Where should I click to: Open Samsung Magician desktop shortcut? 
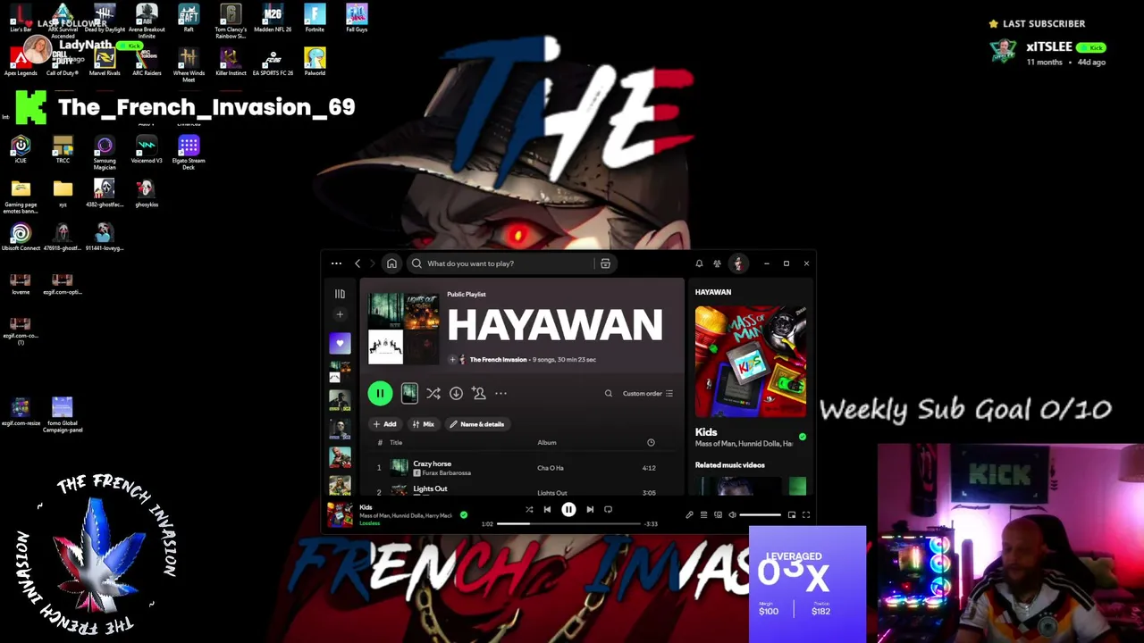pyautogui.click(x=105, y=152)
